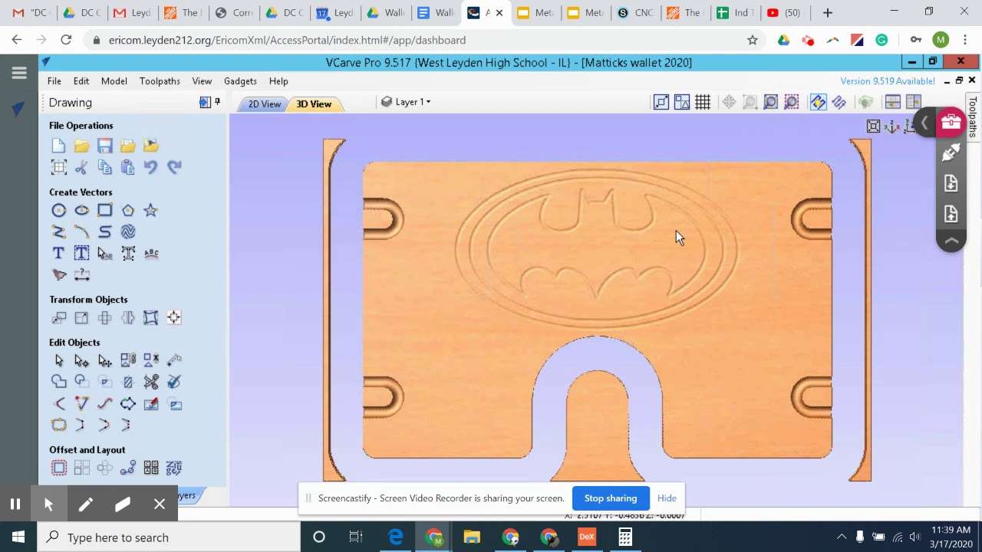Screen dimensions: 982x552
Task: Open the Offset Vectors tool
Action: click(x=59, y=468)
